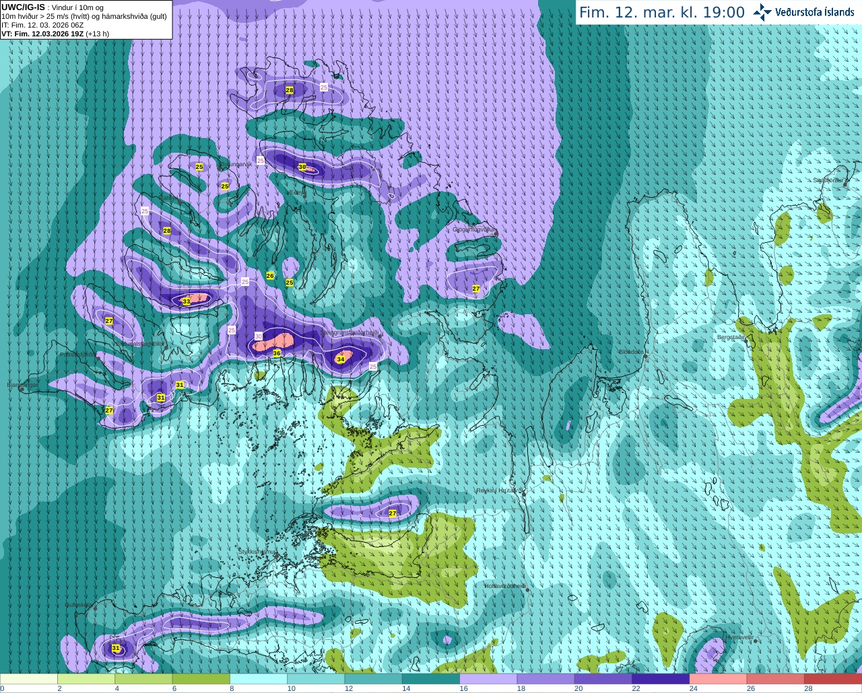Click the 'IT: Fim. 12. 03. 2026 06Z' line
Image resolution: width=862 pixels, height=693 pixels.
tap(42, 25)
